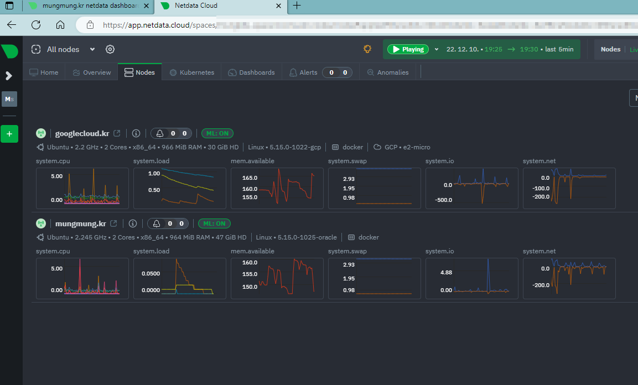Click the address bar lock icon
The image size is (638, 385).
(90, 25)
